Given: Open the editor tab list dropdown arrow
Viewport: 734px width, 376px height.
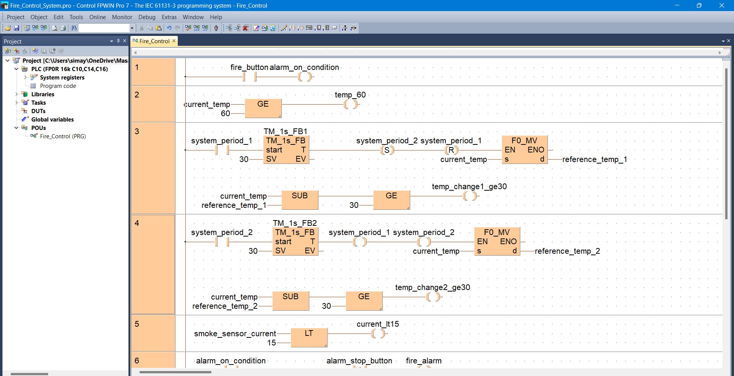Looking at the screenshot, I should click(723, 41).
